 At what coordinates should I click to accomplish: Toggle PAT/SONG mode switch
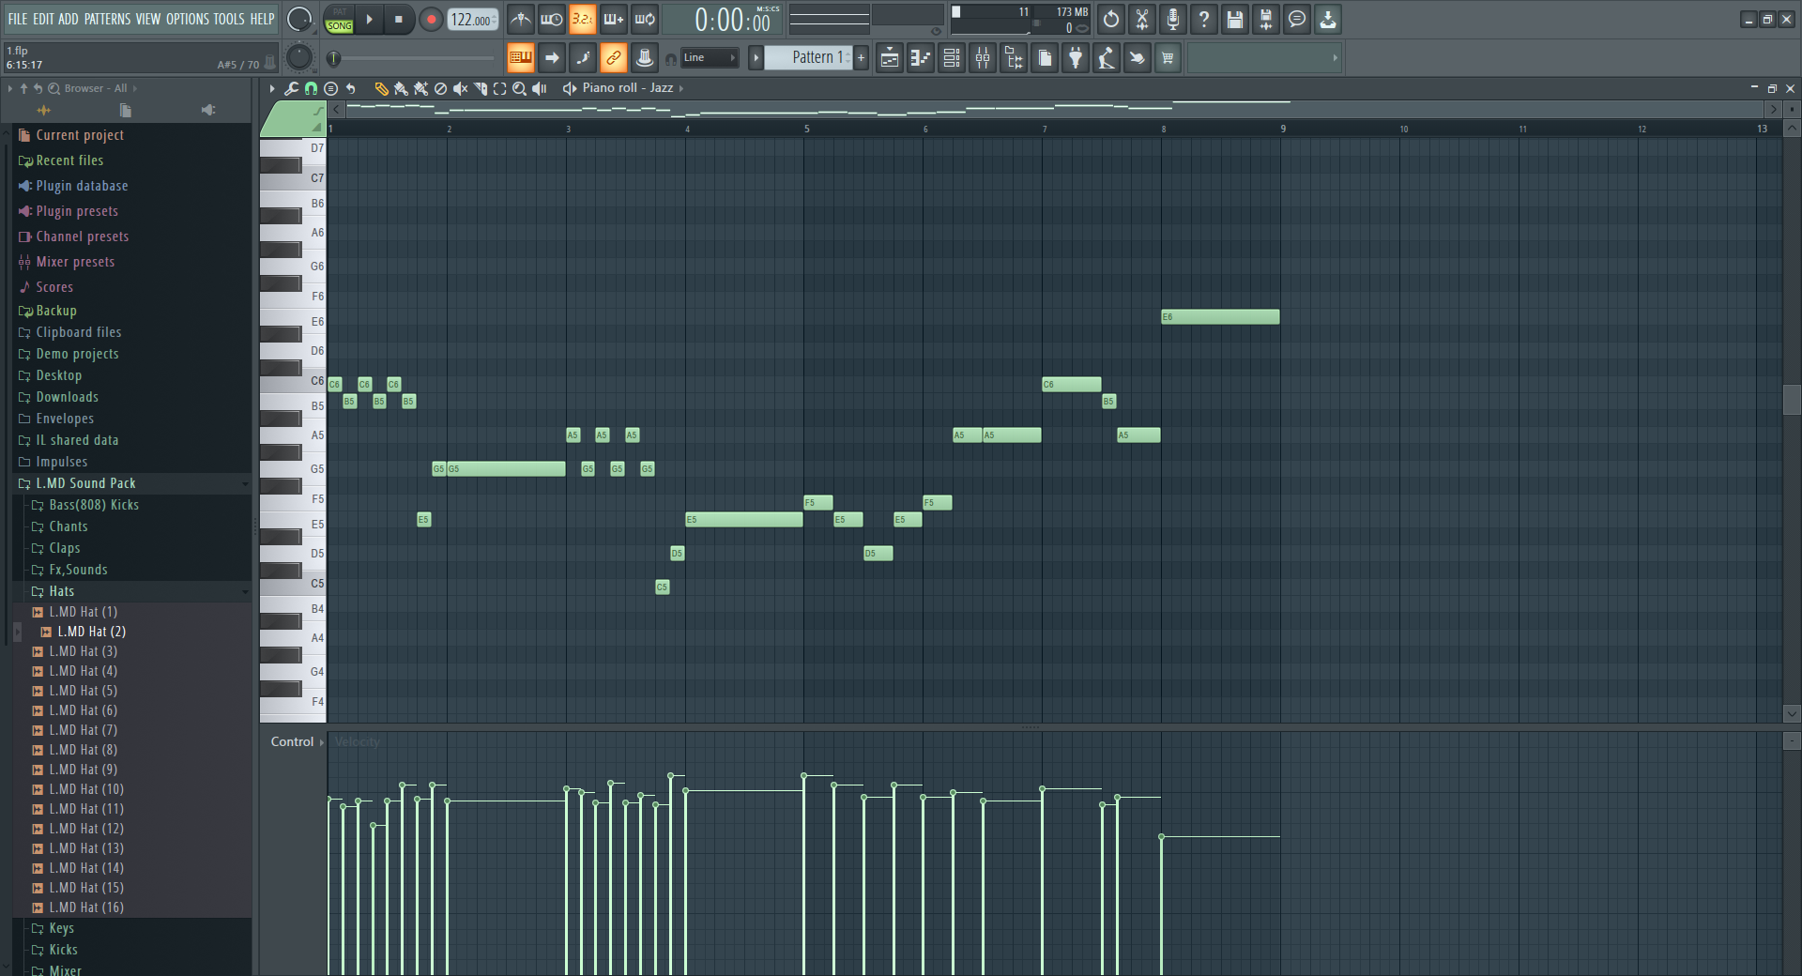click(340, 20)
